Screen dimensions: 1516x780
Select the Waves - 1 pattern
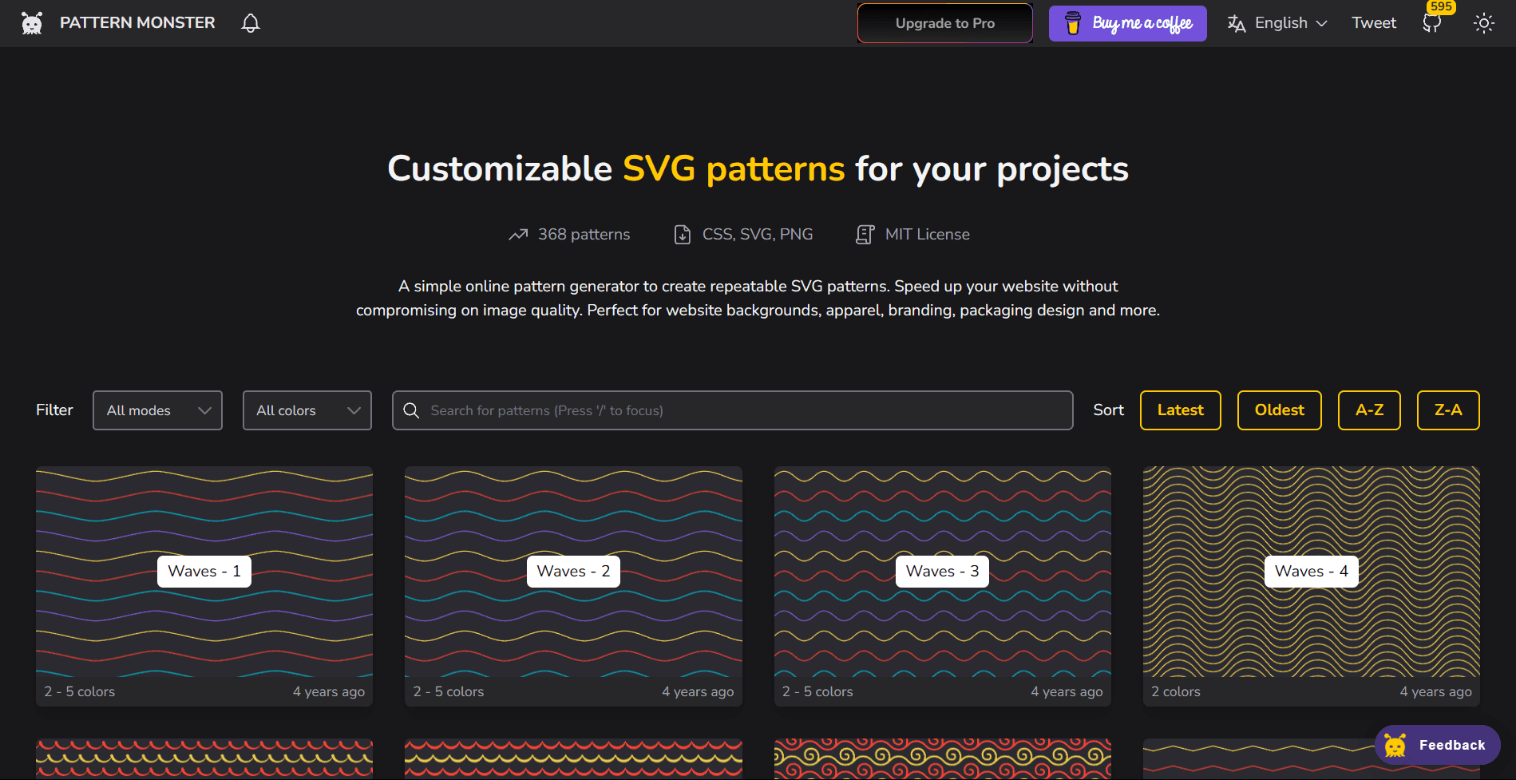tap(204, 571)
